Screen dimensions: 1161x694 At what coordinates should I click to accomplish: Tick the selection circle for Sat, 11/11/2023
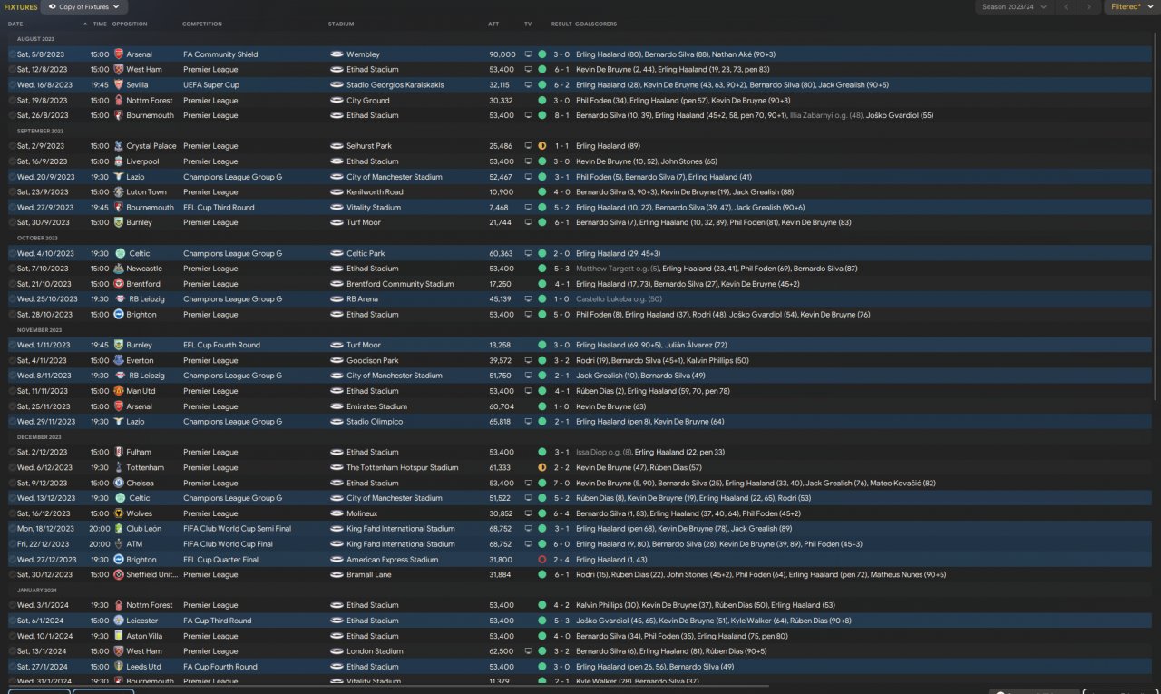(12, 391)
